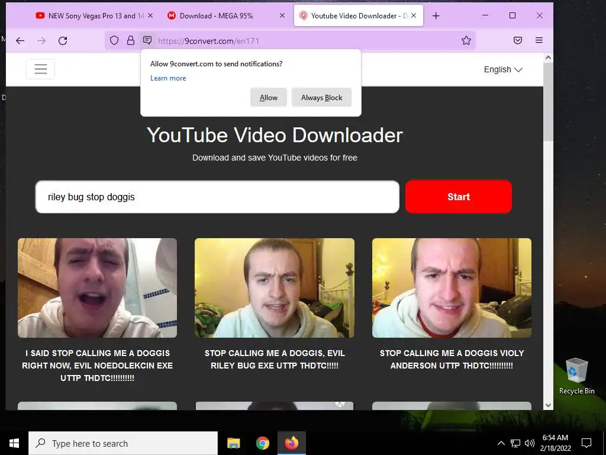
Task: Switch to NEW Sony Vegas Pro 13 tab
Action: [x=91, y=16]
